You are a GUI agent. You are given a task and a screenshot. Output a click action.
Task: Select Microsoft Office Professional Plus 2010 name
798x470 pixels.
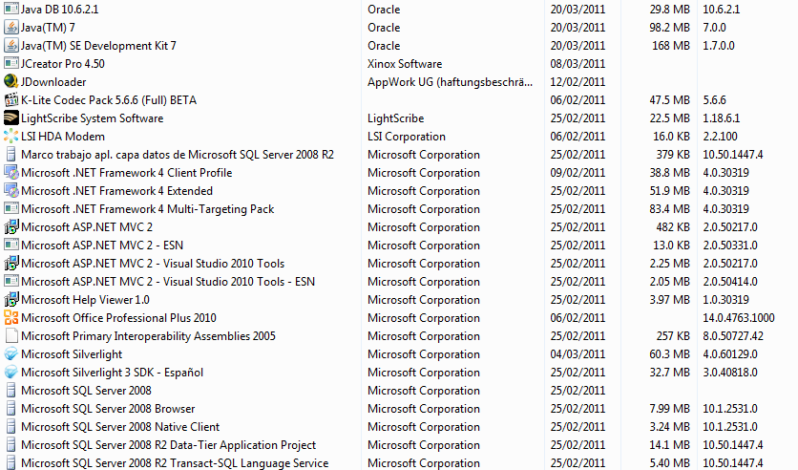tap(118, 318)
